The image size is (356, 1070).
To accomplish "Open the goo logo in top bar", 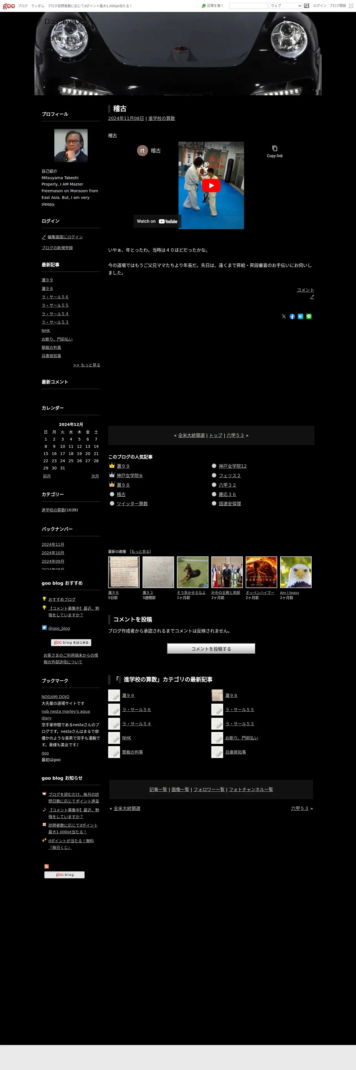I will click(x=9, y=6).
